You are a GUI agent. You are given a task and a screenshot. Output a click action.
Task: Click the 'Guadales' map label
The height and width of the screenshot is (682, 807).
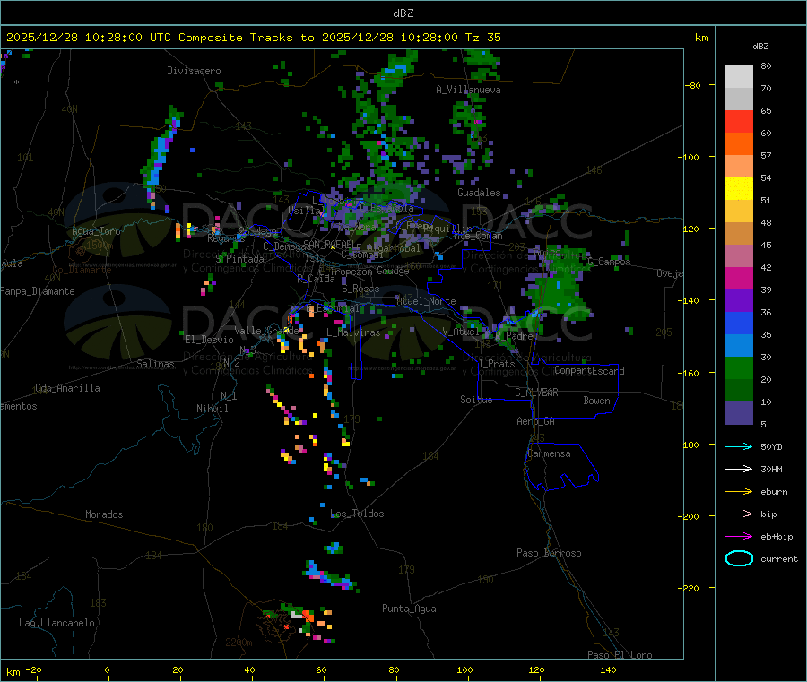click(479, 193)
